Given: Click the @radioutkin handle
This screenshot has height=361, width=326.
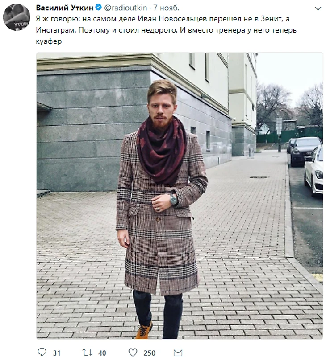Looking at the screenshot, I should 125,8.
